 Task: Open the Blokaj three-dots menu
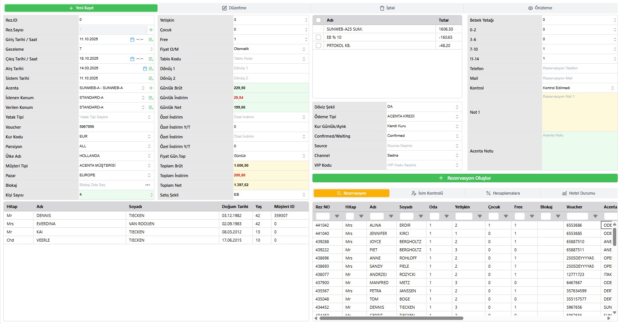click(148, 185)
